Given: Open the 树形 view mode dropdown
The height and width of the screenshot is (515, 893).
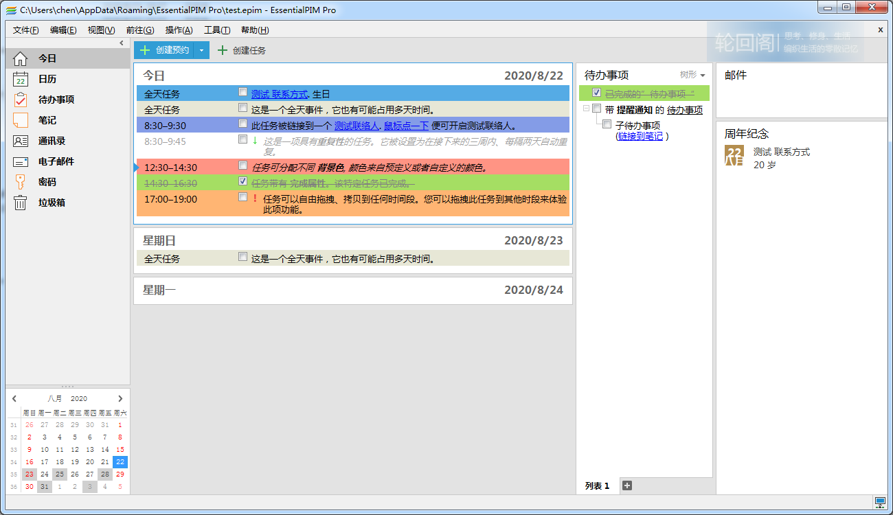Looking at the screenshot, I should tap(692, 75).
